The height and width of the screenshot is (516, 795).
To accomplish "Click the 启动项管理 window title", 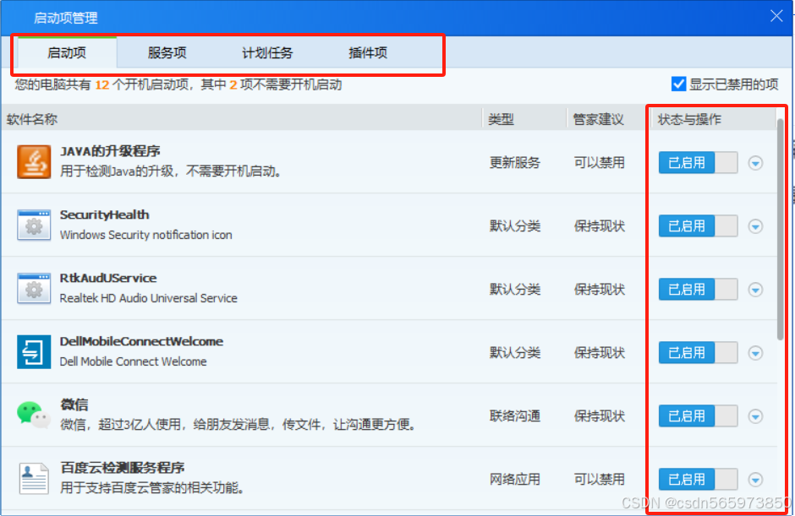I will click(x=65, y=18).
